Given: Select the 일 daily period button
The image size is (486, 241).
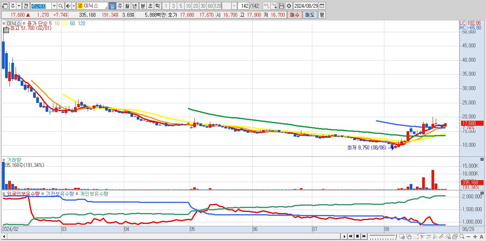Looking at the screenshot, I should pos(112,6).
